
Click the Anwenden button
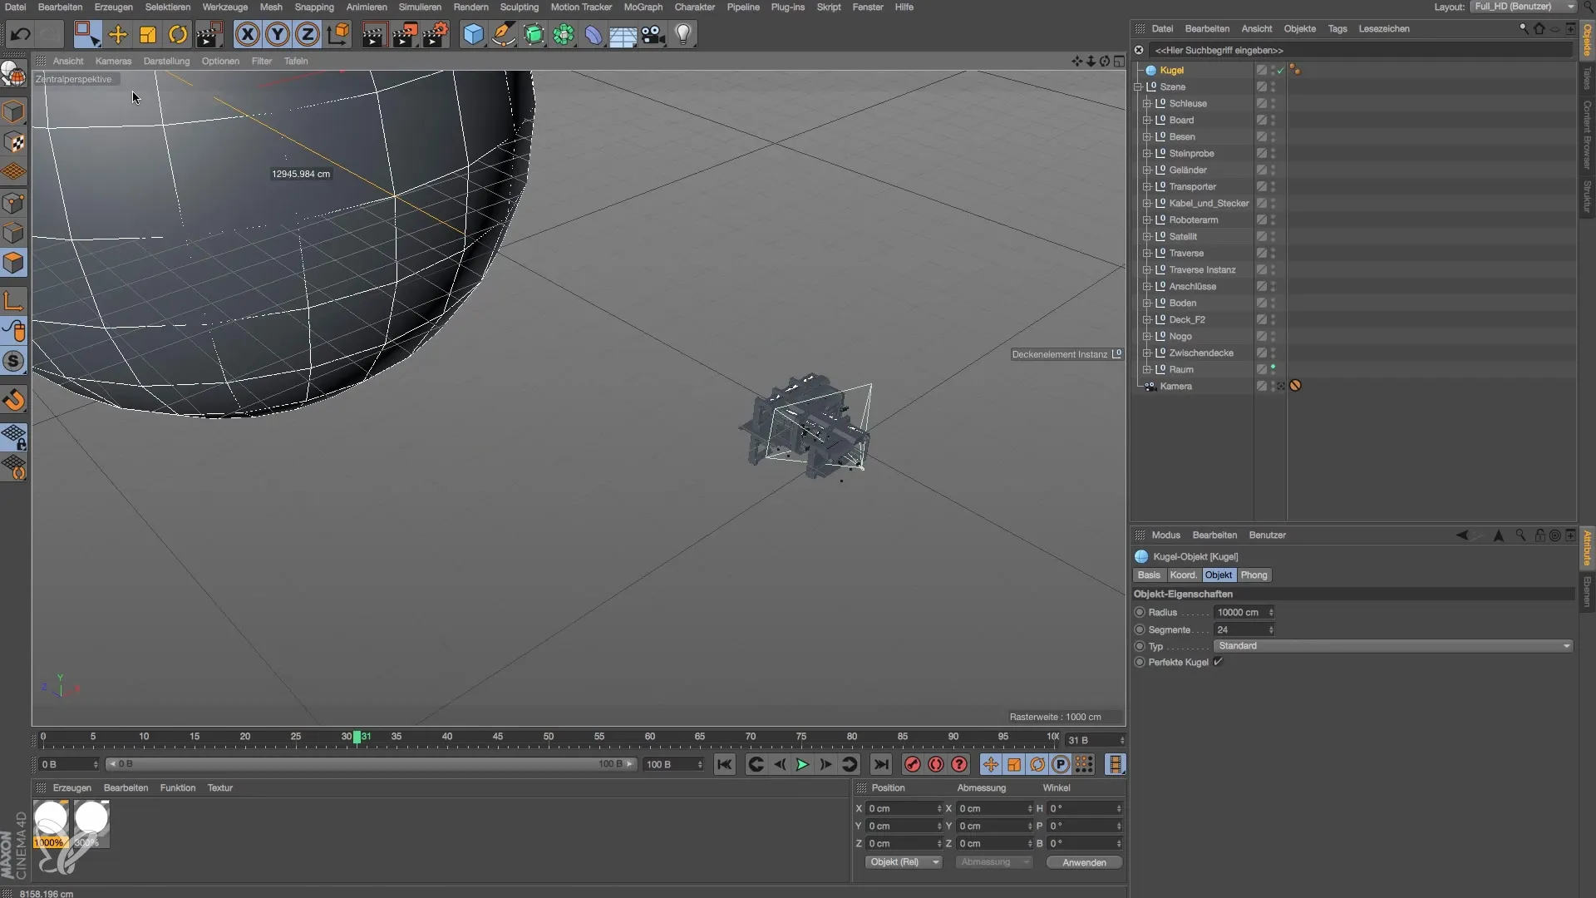(x=1084, y=862)
